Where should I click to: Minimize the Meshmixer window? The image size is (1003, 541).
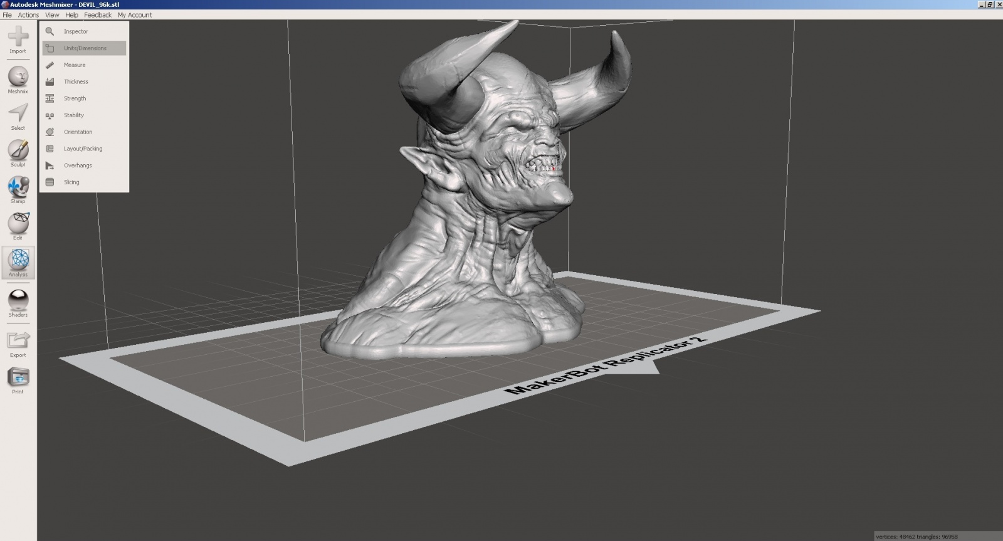[982, 4]
